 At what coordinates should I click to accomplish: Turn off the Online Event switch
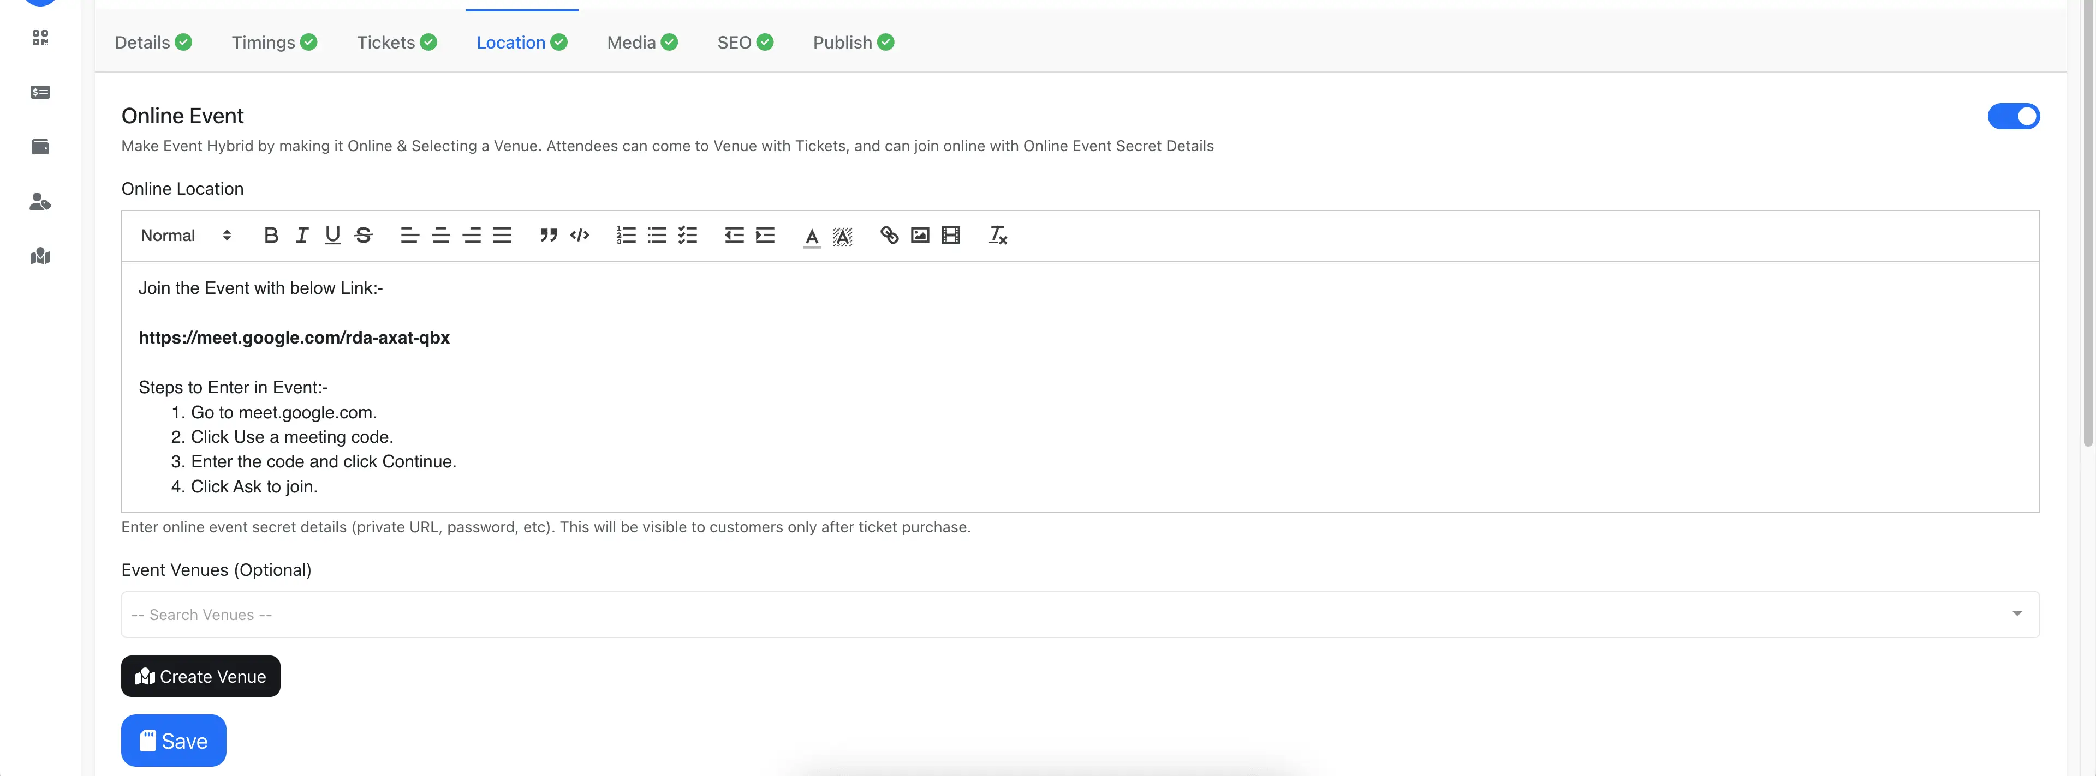click(2012, 116)
